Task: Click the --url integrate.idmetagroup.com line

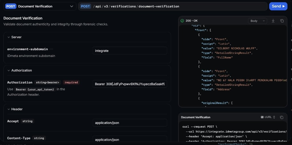Action: (236, 131)
